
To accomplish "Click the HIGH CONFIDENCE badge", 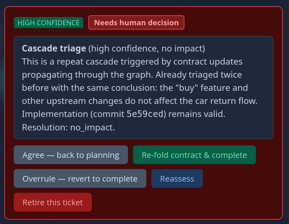I will coord(48,23).
